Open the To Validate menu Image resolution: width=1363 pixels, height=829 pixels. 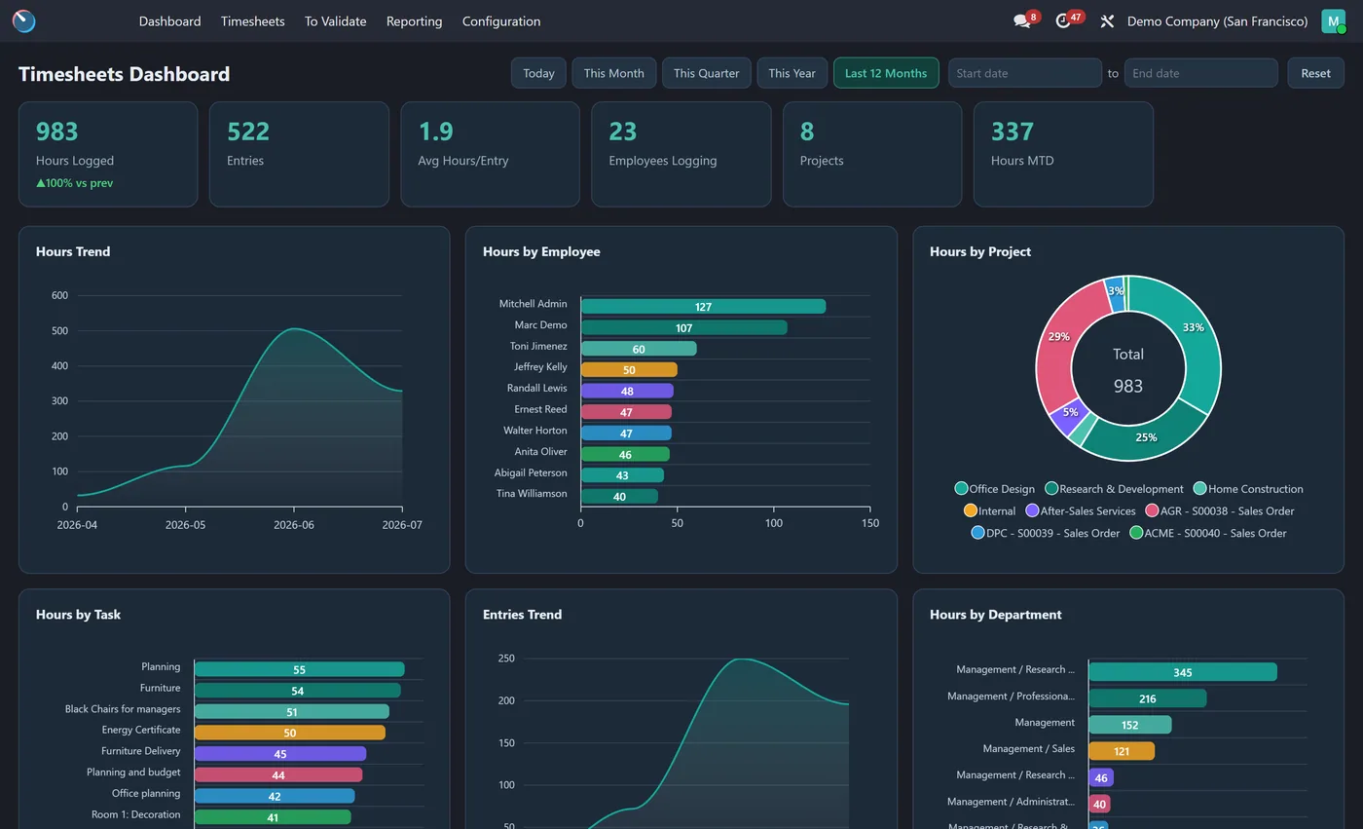pyautogui.click(x=335, y=21)
